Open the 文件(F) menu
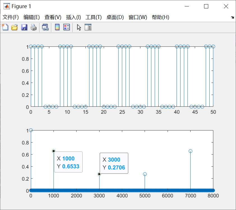The image size is (236, 210). pos(10,17)
